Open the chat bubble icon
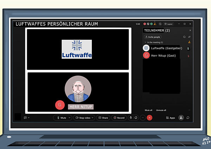 [x=188, y=118]
